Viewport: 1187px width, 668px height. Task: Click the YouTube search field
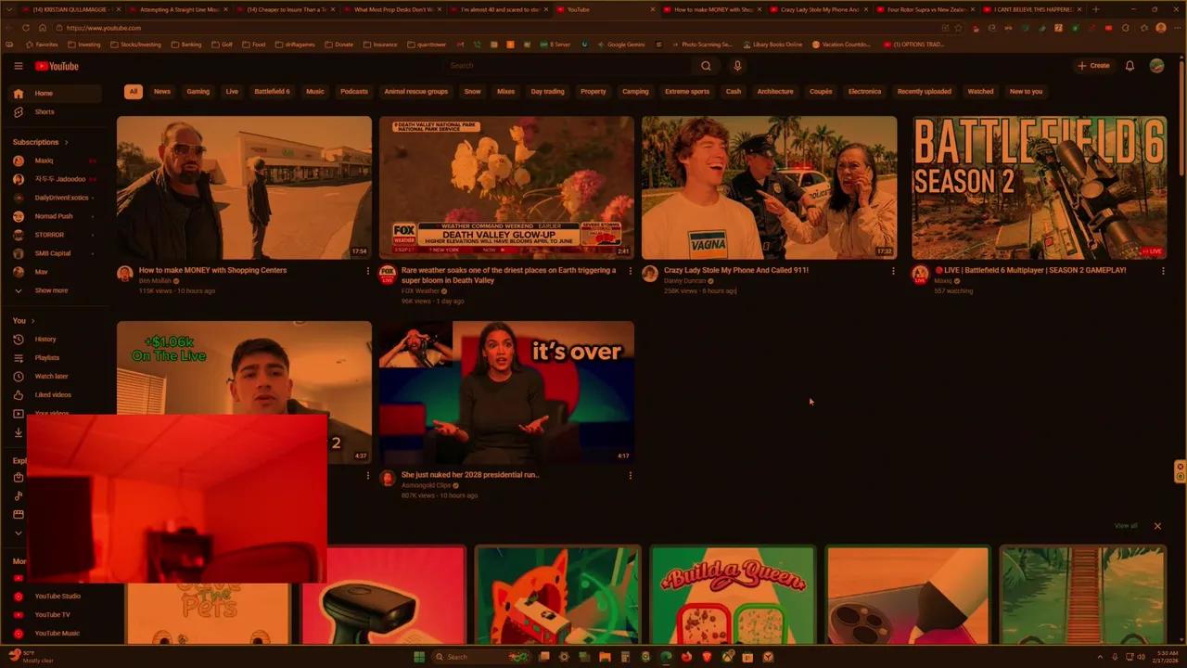pos(568,66)
